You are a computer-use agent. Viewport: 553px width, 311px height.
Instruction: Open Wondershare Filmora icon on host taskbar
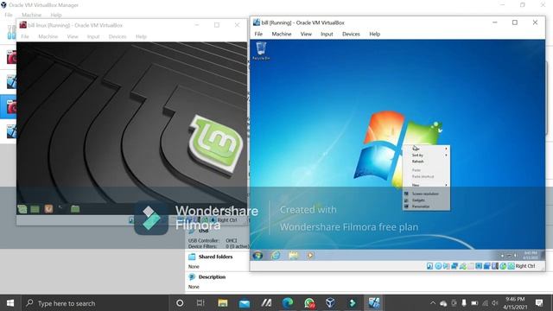tap(352, 303)
